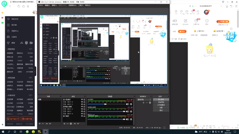Click the Settings button in controls

tap(161, 108)
